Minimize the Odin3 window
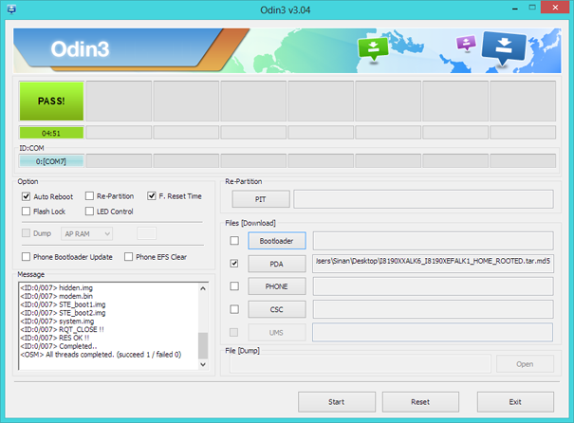Viewport: 574px width, 423px height. [x=515, y=8]
